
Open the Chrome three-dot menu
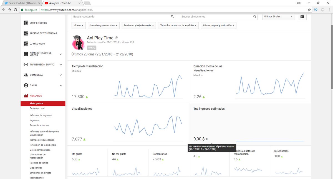(x=329, y=9)
